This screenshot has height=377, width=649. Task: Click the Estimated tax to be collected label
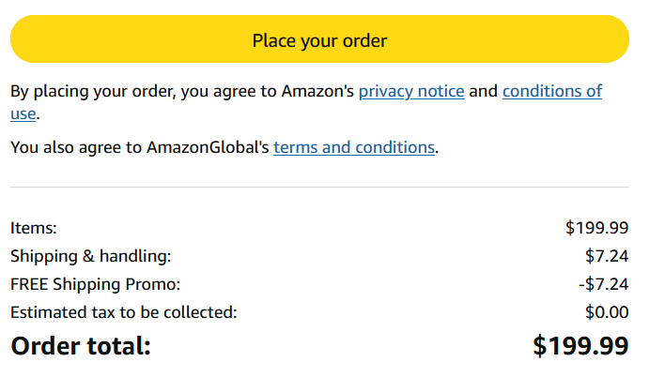124,312
